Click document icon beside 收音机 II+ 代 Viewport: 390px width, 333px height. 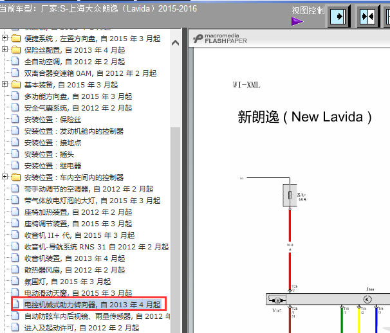tap(15, 235)
